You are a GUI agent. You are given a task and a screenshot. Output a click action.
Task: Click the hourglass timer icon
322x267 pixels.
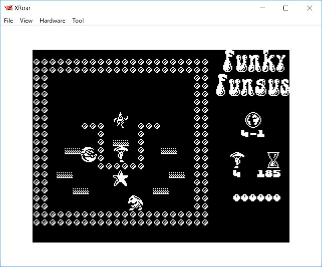coord(273,160)
